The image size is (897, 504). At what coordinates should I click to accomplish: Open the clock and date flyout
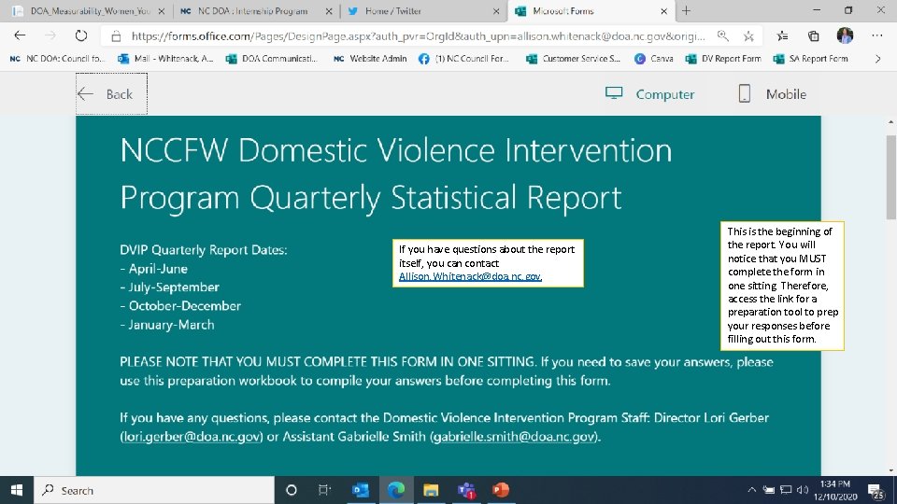[x=835, y=490]
